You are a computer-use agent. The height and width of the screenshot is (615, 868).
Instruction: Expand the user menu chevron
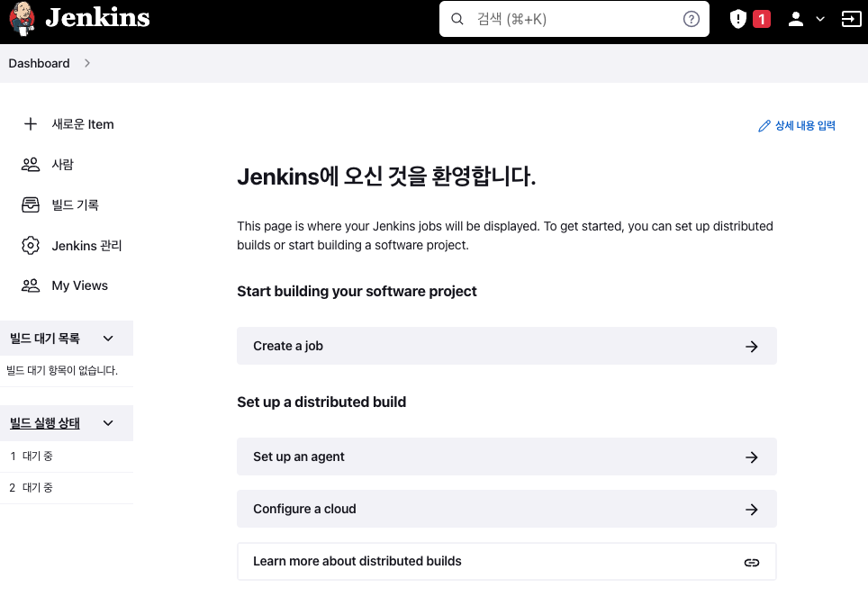[x=820, y=20]
